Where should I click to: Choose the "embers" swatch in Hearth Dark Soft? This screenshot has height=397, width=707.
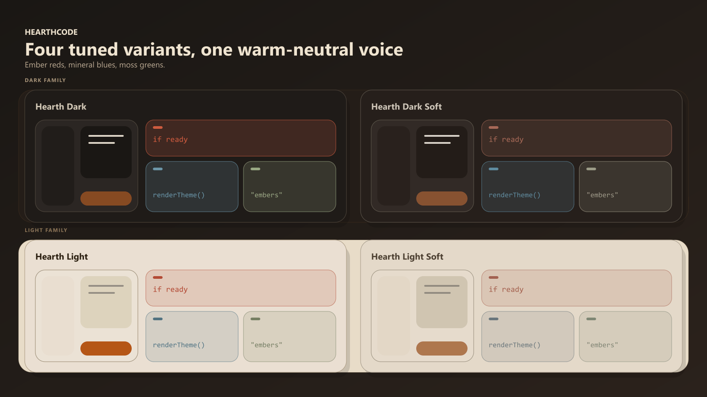pos(625,187)
